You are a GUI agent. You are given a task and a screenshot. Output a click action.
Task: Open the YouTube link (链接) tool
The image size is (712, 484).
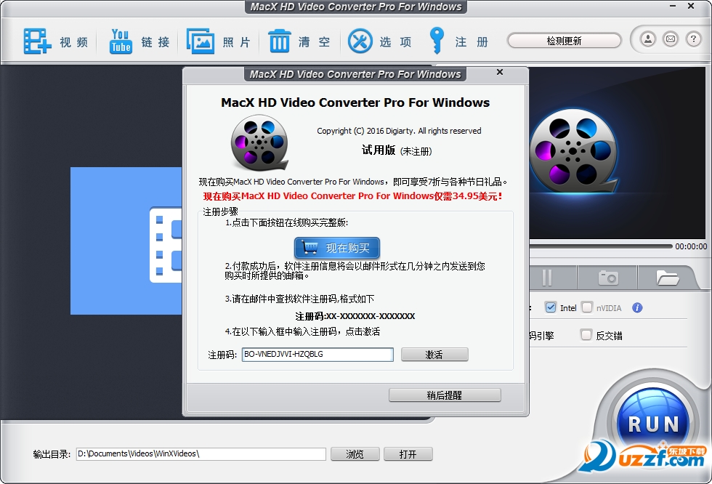click(x=121, y=41)
